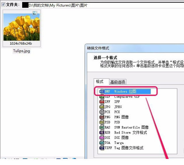Click the folder path field
The height and width of the screenshot is (165, 184).
[103, 5]
